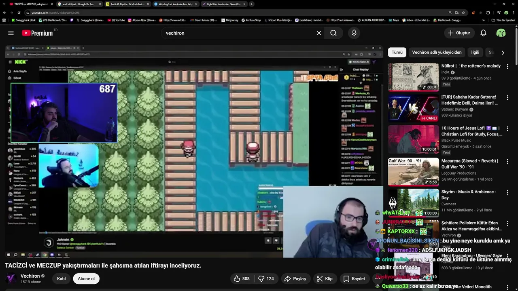Open Macarena Slowed Reverb thumbnail

413,171
